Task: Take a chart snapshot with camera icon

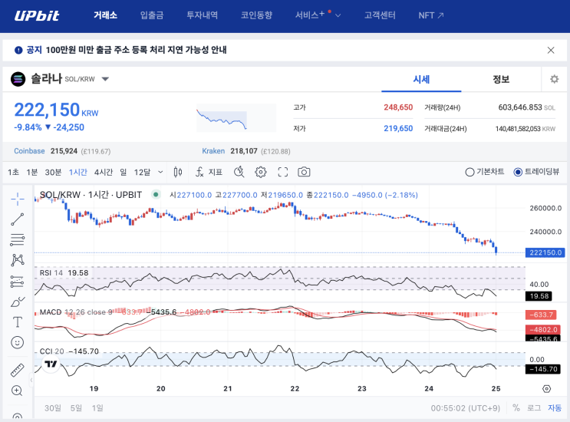Action: click(304, 172)
